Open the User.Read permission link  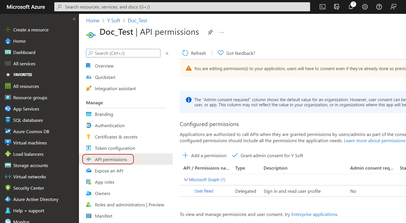[x=204, y=191]
